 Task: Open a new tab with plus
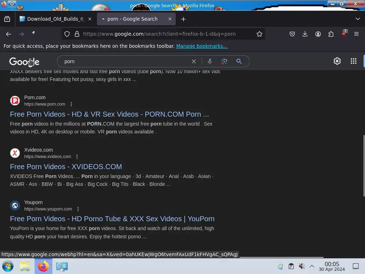(x=184, y=19)
